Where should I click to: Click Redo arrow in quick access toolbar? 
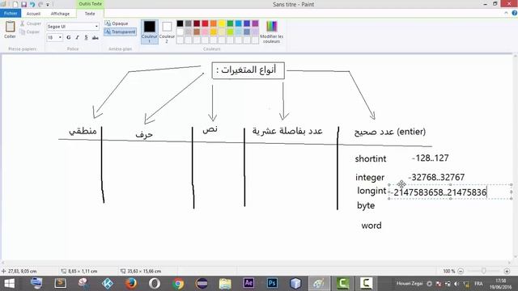[x=40, y=5]
